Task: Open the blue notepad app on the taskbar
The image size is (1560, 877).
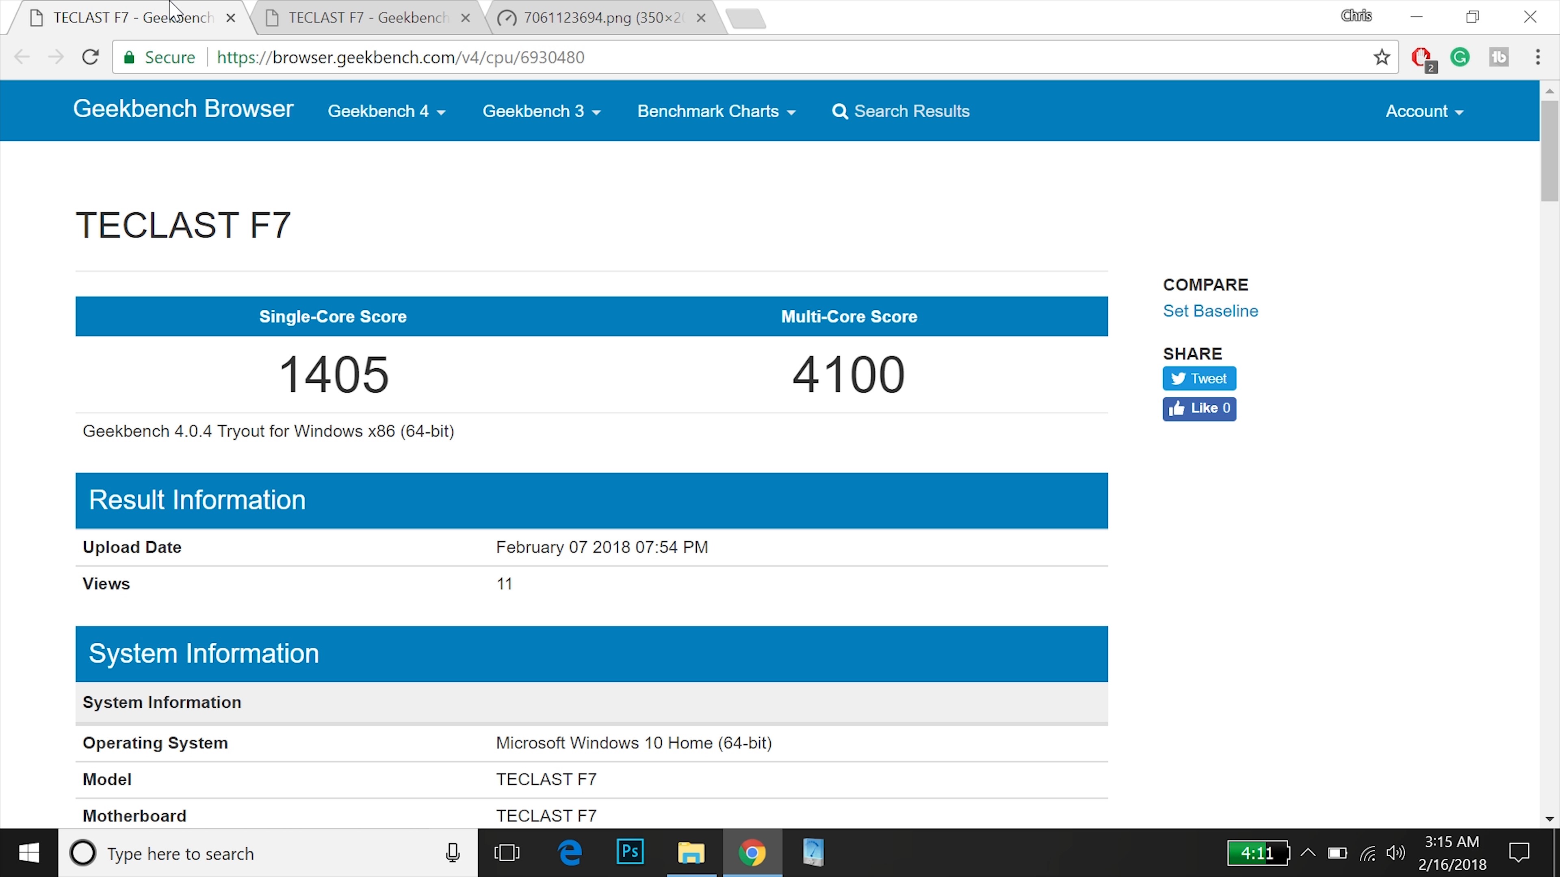Action: 812,852
